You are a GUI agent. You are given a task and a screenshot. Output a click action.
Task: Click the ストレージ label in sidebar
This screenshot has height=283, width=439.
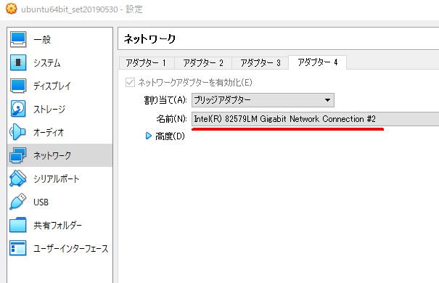click(49, 109)
